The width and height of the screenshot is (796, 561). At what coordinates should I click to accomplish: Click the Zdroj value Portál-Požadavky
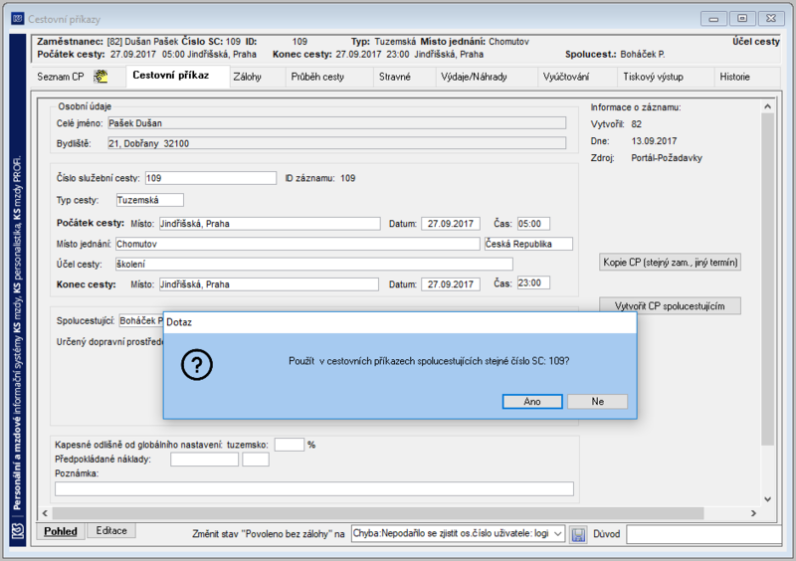pos(667,158)
